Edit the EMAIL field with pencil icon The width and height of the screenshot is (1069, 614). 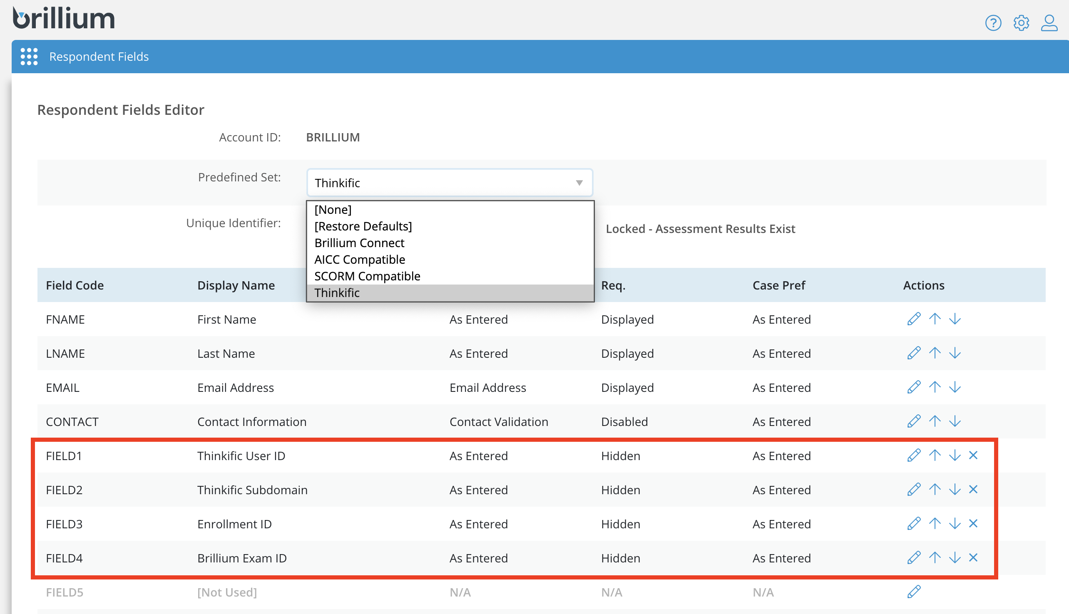pyautogui.click(x=914, y=387)
